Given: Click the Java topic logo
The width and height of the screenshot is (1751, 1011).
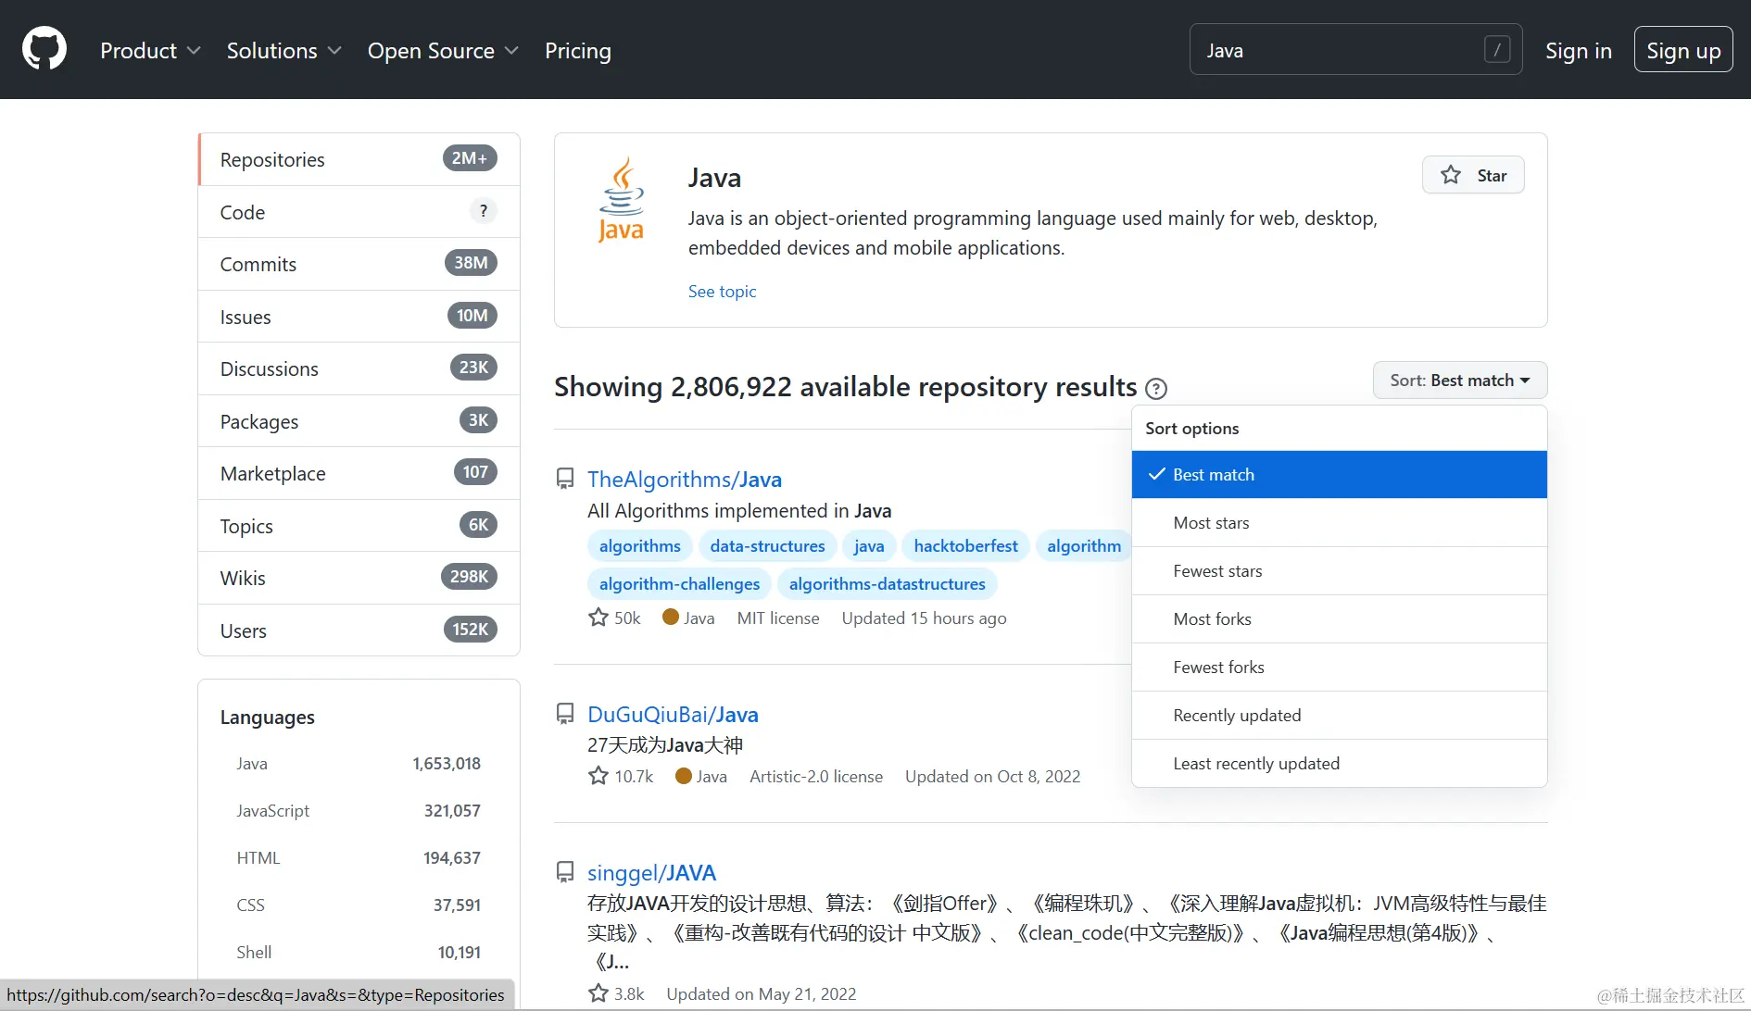Looking at the screenshot, I should click(621, 200).
